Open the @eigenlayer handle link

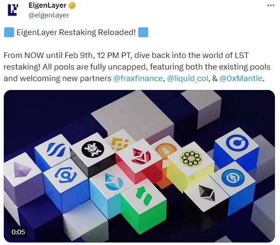point(49,15)
